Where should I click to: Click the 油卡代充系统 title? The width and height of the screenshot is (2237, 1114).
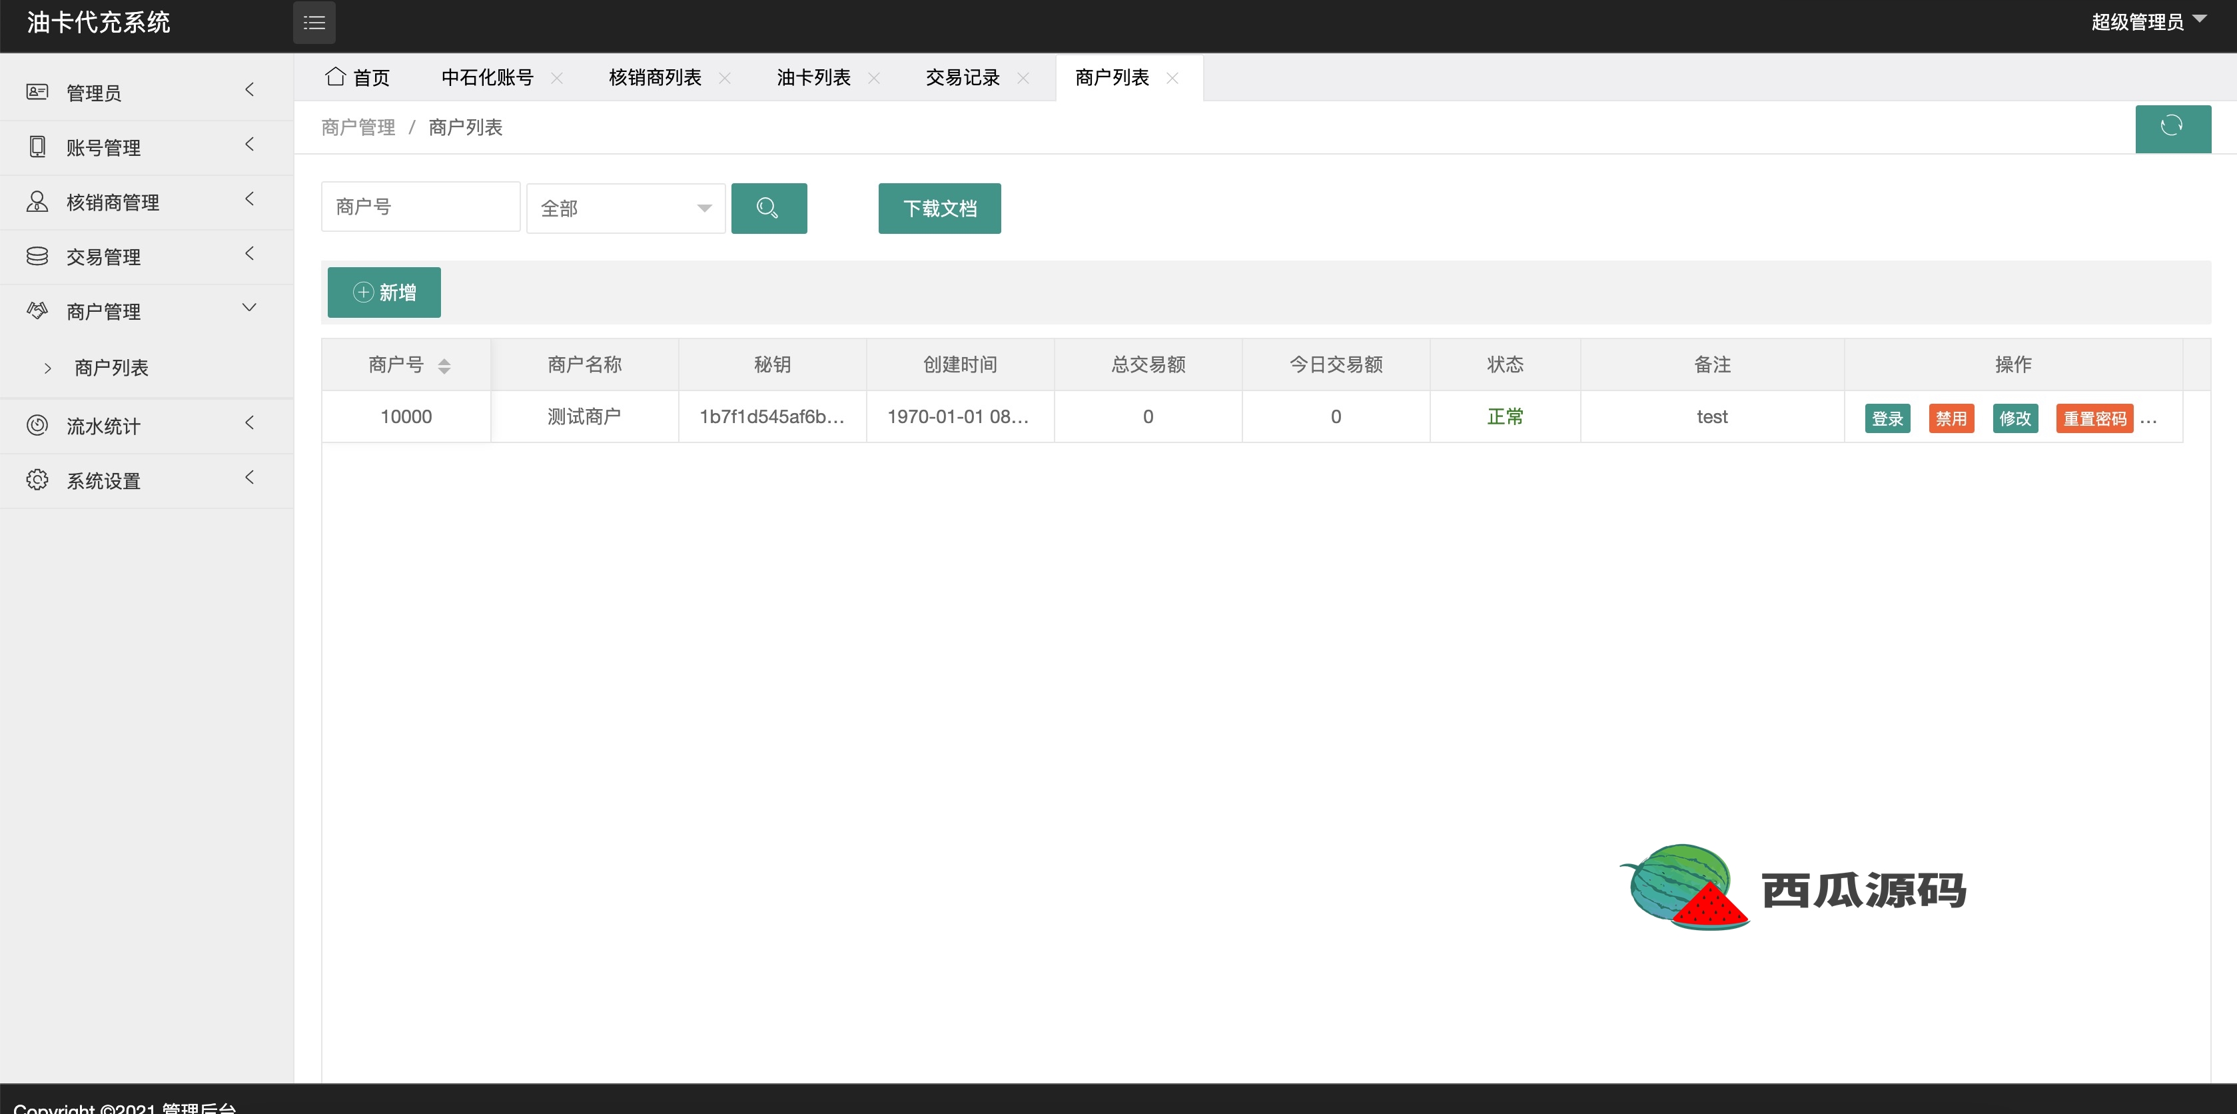(x=98, y=23)
